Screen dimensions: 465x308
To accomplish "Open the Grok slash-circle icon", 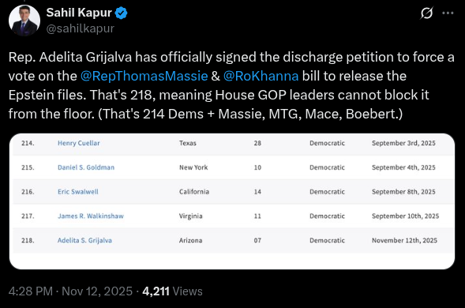I will pos(427,13).
